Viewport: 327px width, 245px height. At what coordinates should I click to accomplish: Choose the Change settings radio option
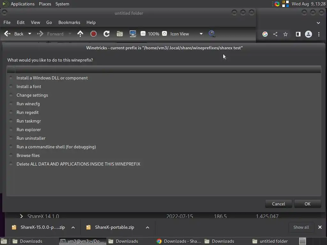[11, 95]
